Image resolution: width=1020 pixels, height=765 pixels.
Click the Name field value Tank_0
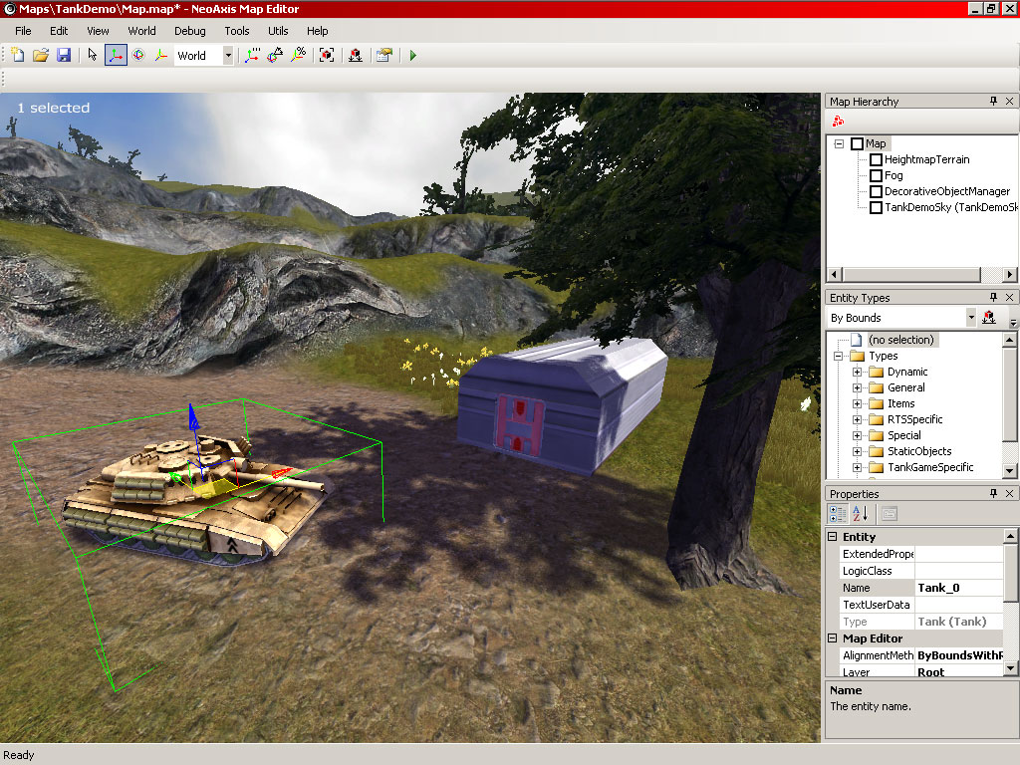tap(958, 588)
